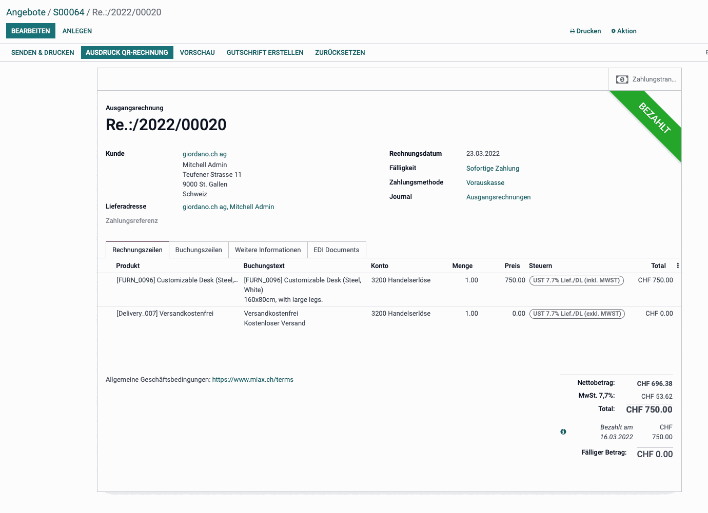Click GUTSCHRIFT ERSTELLEN
Viewport: 708px width, 513px height.
[265, 52]
